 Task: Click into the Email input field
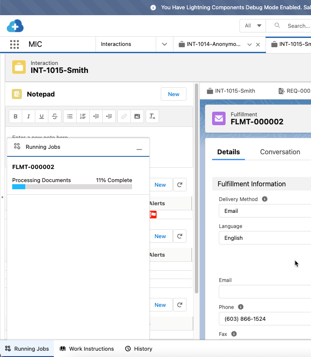265,292
